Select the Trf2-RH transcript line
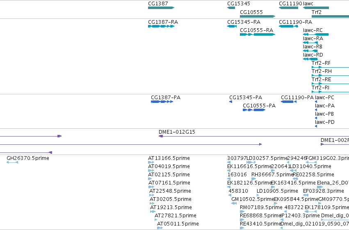The image size is (349, 230). [330, 75]
